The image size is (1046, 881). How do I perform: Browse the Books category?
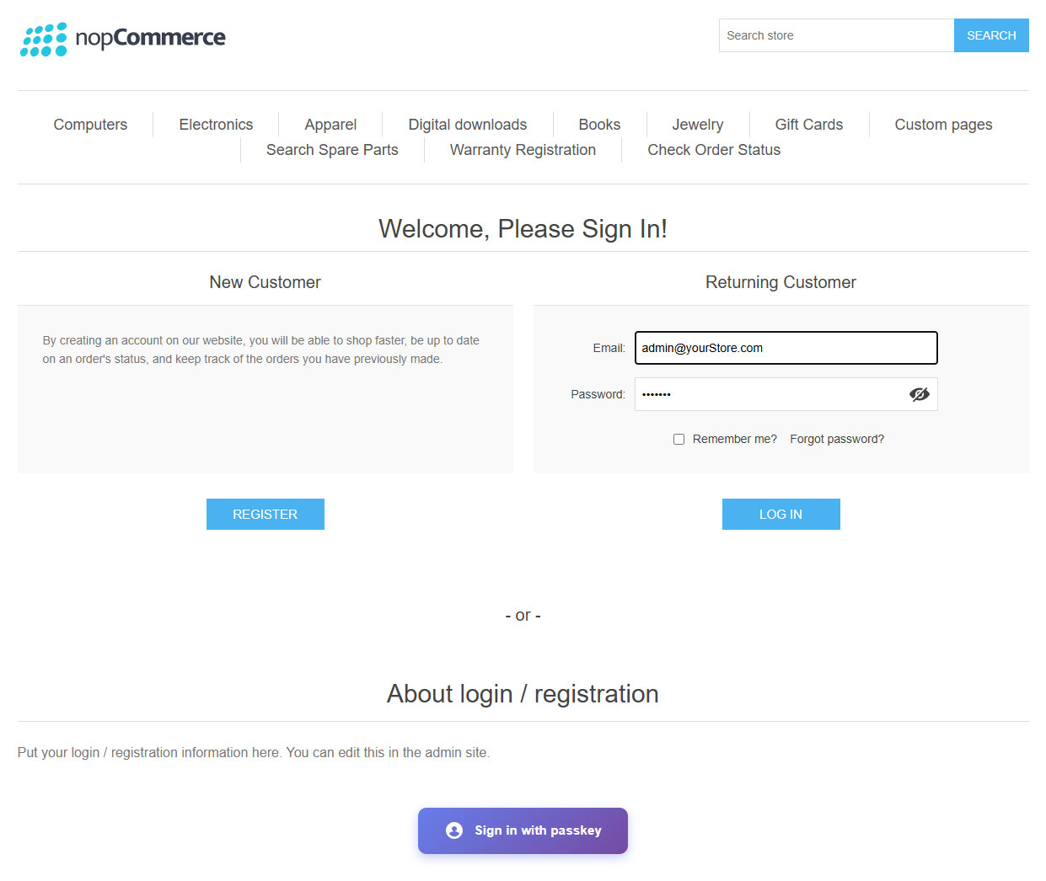(599, 125)
